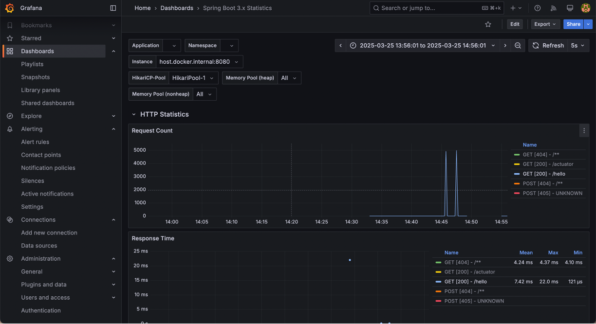The height and width of the screenshot is (324, 596).
Task: Click the Administration gear icon
Action: pos(10,259)
